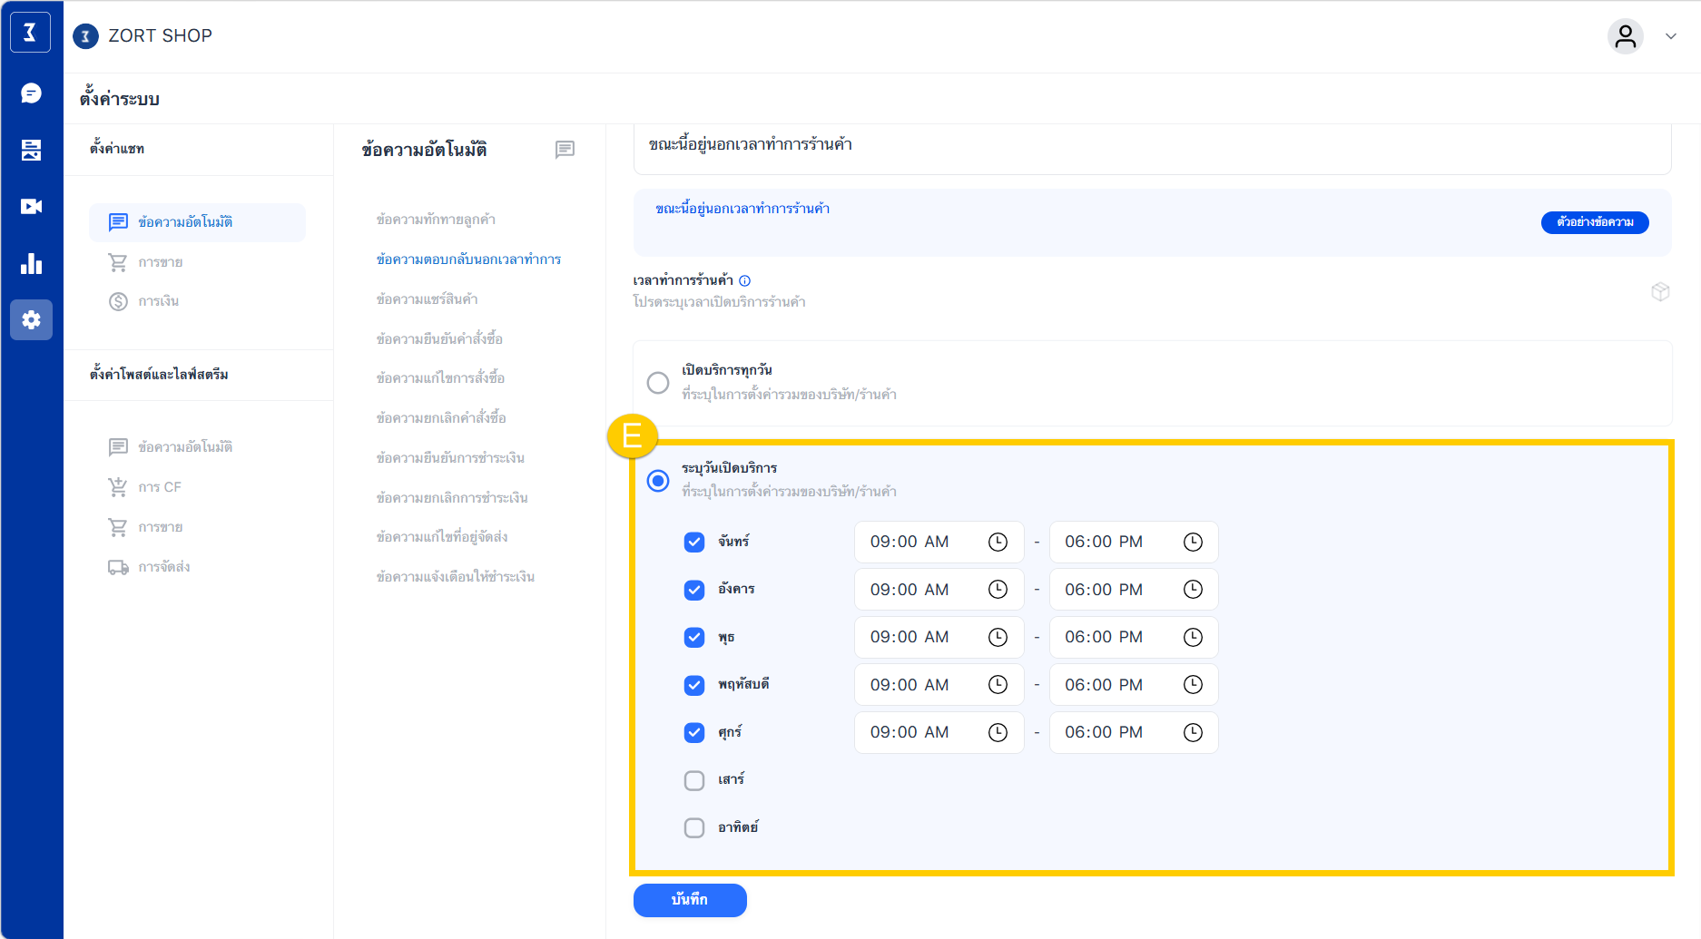1701x939 pixels.
Task: Click the ตัวอย่างข้อความ sample message button
Action: click(x=1594, y=222)
